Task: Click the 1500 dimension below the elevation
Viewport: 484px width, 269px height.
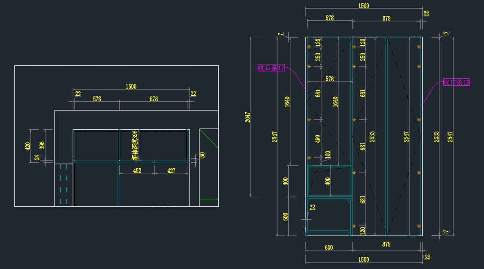Action: point(364,259)
